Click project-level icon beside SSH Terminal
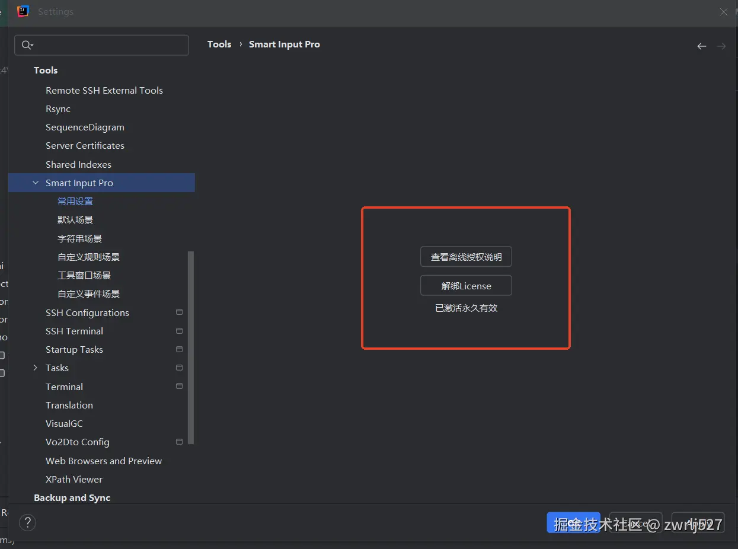Screen dimensions: 738x549 click(x=180, y=330)
